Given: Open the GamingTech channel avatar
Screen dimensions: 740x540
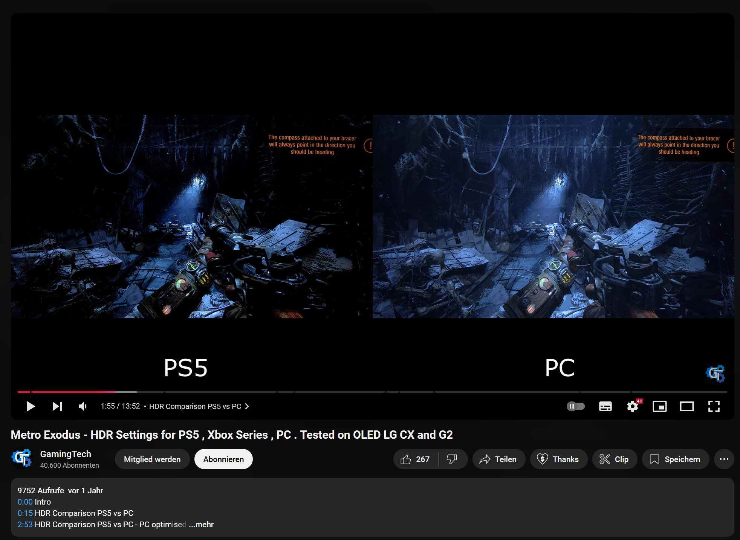Looking at the screenshot, I should coord(23,459).
